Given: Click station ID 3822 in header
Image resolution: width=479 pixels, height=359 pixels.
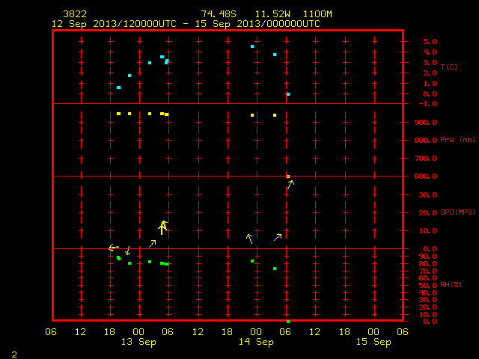Looking at the screenshot, I should pos(75,14).
